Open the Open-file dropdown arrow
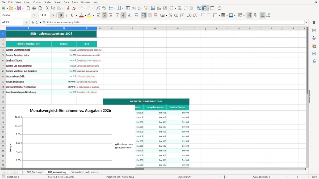Image resolution: width=319 pixels, height=179 pixels. tap(15, 8)
